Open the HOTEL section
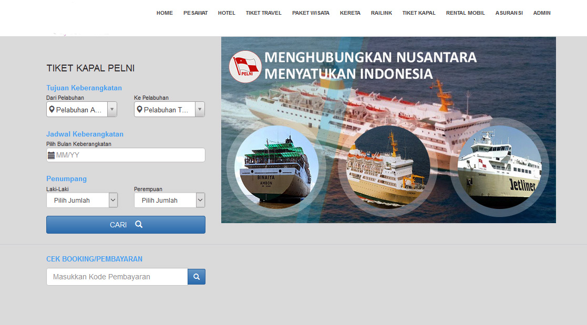The width and height of the screenshot is (587, 325). point(226,13)
